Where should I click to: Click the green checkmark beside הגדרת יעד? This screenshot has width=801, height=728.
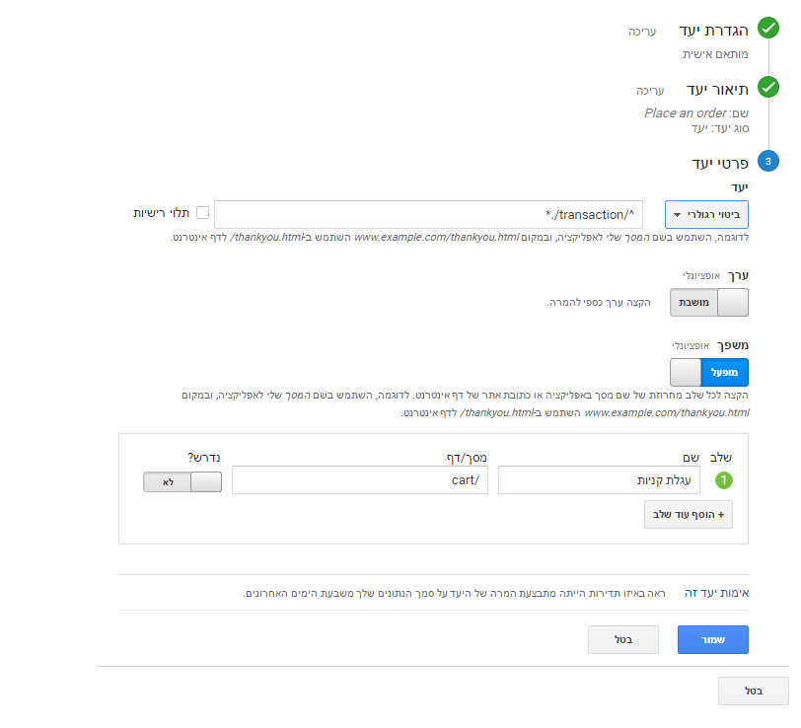pyautogui.click(x=768, y=29)
